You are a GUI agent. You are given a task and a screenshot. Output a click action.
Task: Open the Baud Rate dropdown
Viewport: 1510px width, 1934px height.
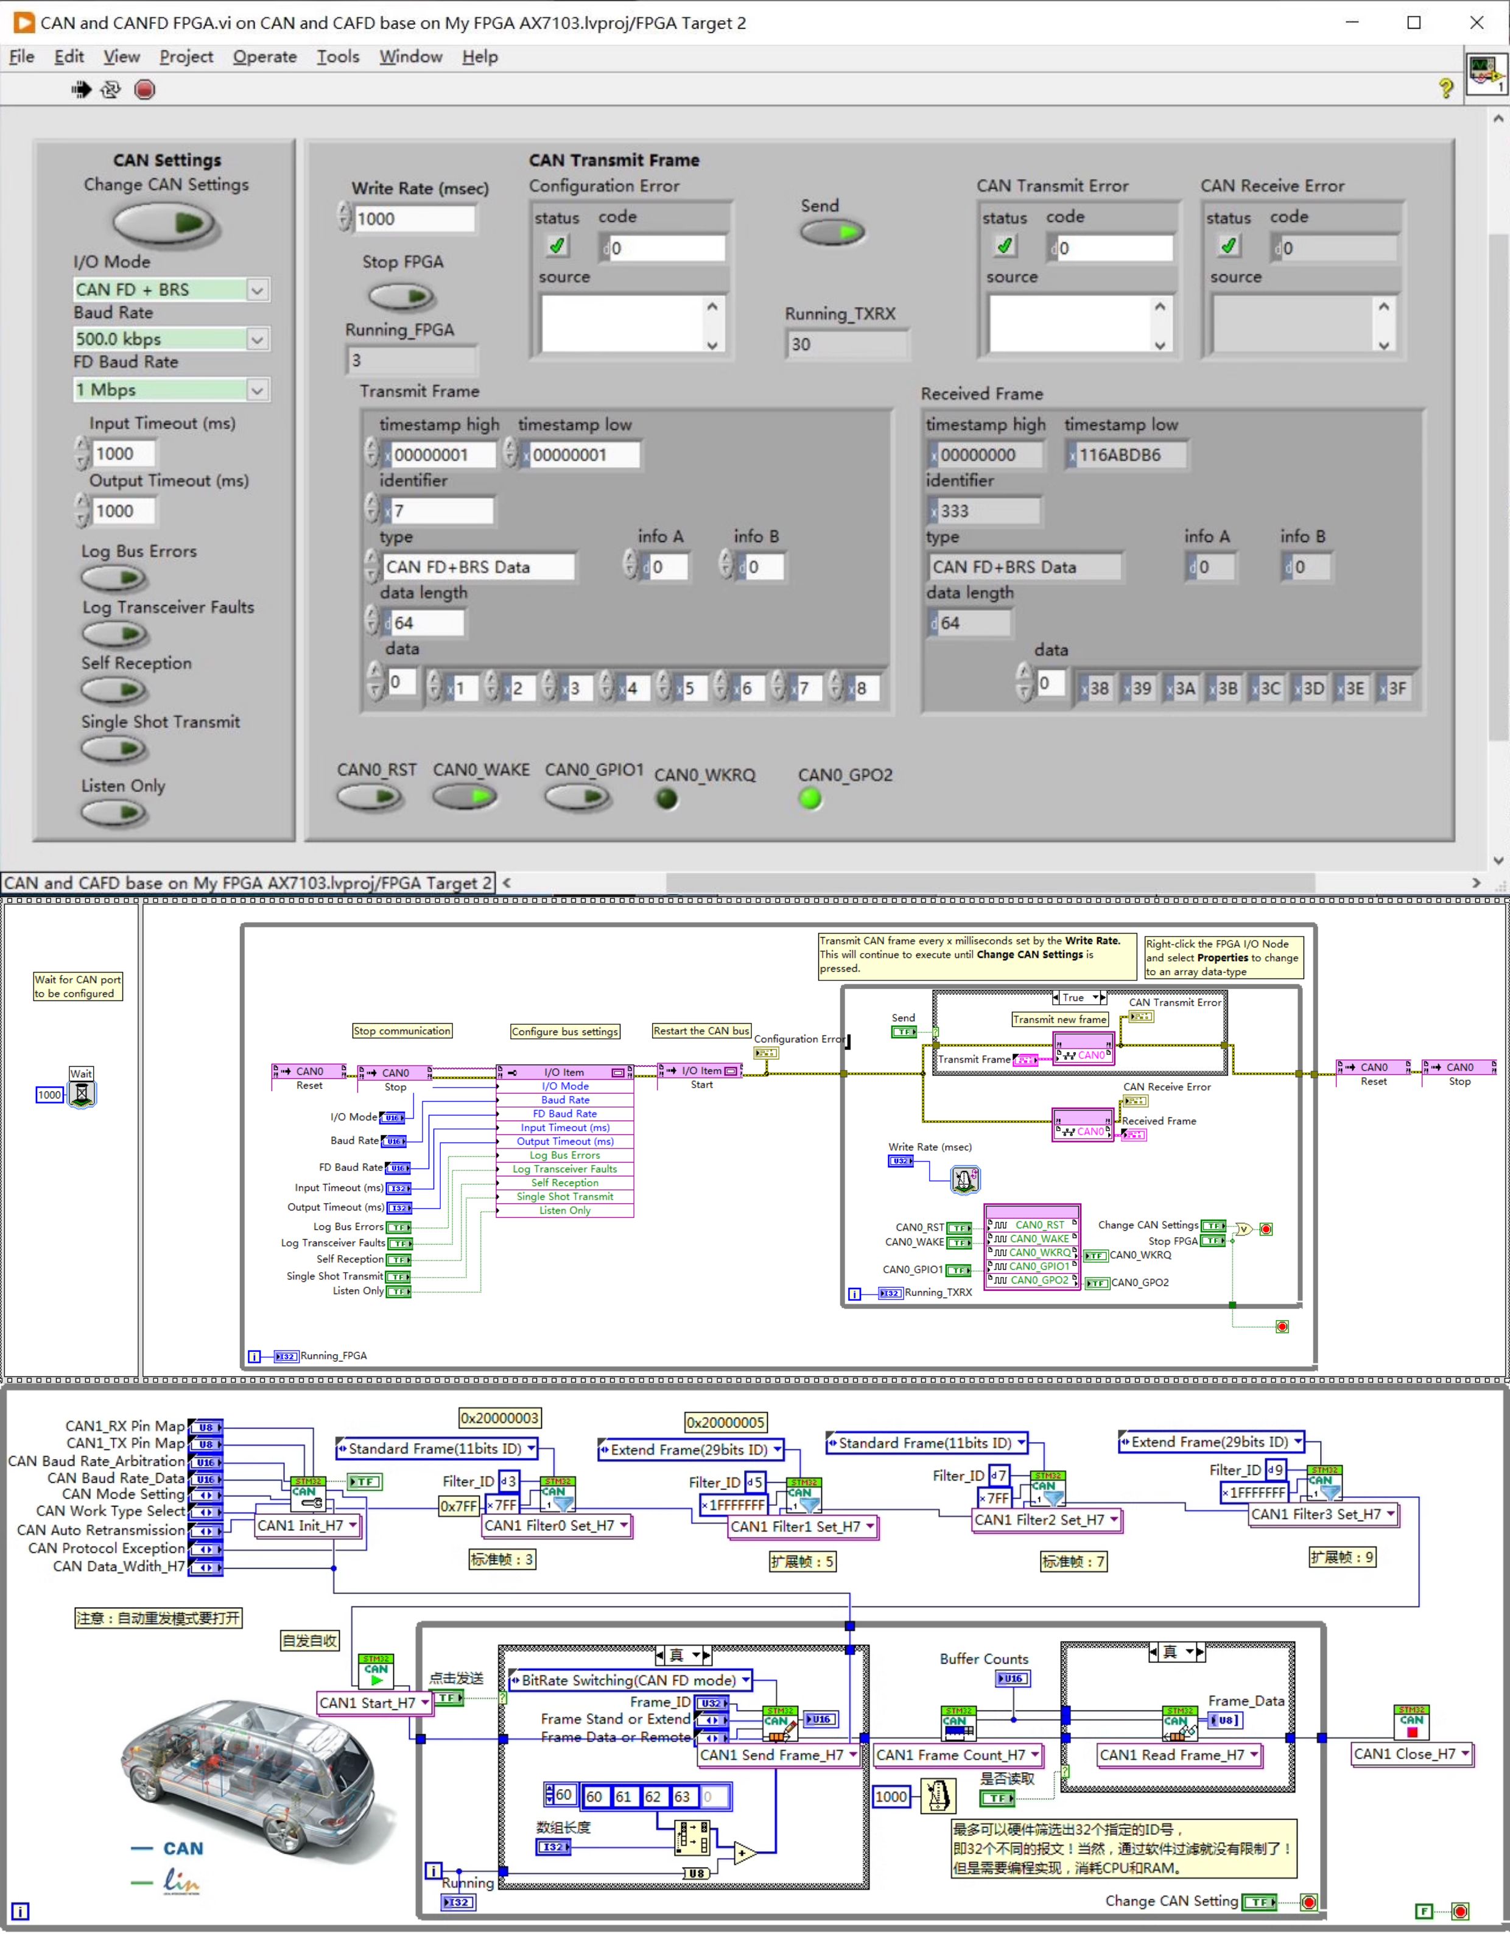tap(257, 339)
